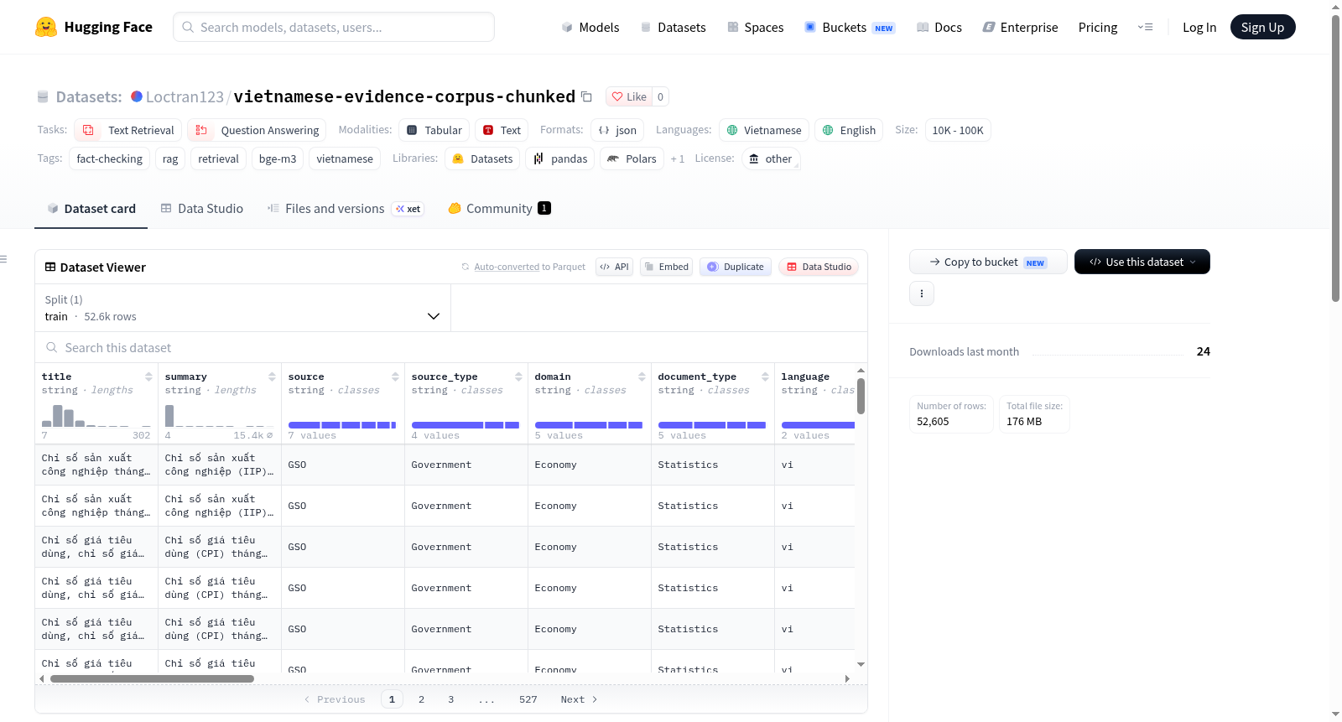Open the Enterprise page
This screenshot has width=1342, height=722.
pos(1020,27)
